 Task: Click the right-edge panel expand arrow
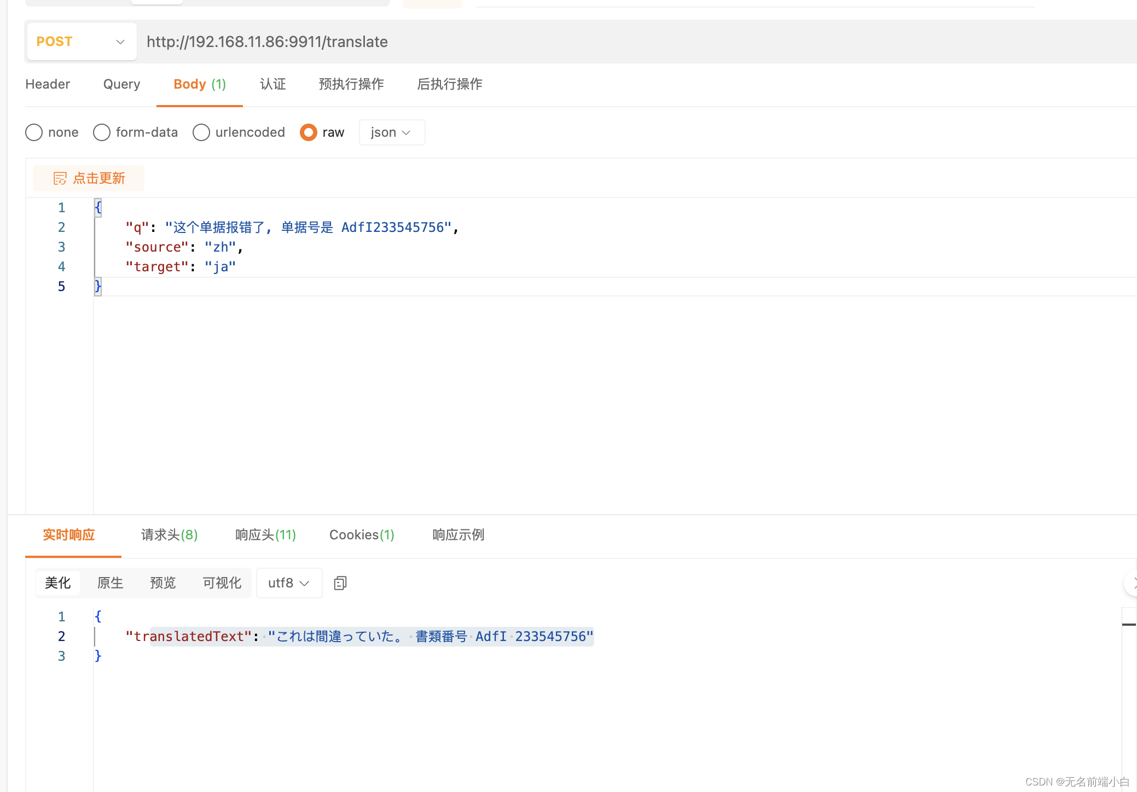pos(1133,583)
